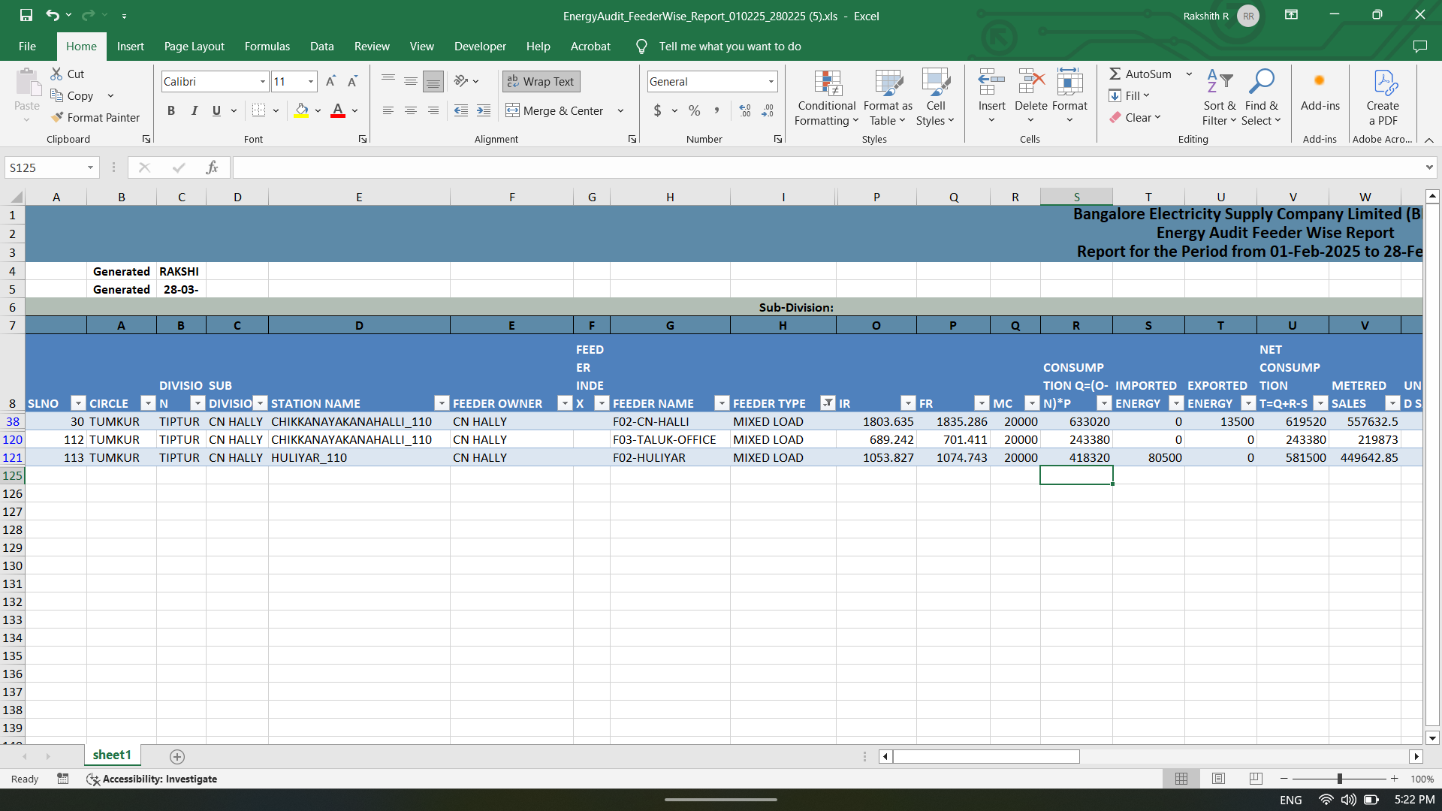
Task: Click Decrease Decimal icon
Action: (768, 110)
